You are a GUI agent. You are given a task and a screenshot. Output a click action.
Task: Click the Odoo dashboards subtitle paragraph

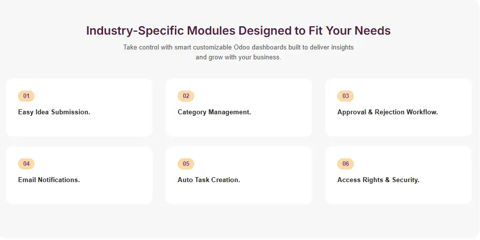tap(238, 52)
